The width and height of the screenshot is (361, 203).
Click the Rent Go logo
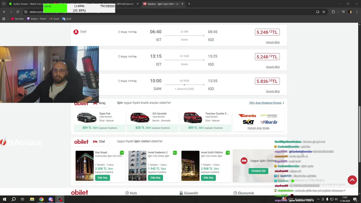(x=269, y=122)
